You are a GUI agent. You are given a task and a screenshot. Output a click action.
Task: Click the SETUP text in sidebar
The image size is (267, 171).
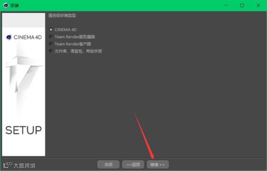point(23,130)
